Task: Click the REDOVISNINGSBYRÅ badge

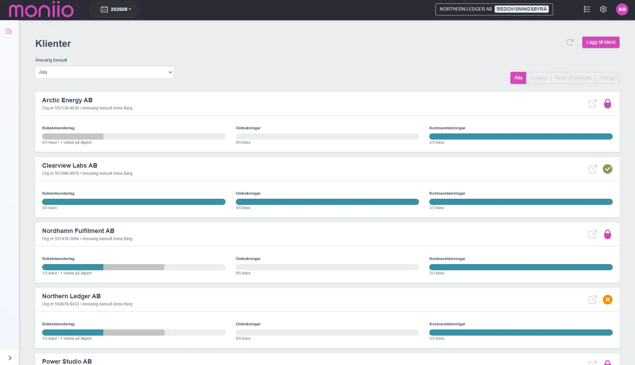Action: tap(522, 9)
